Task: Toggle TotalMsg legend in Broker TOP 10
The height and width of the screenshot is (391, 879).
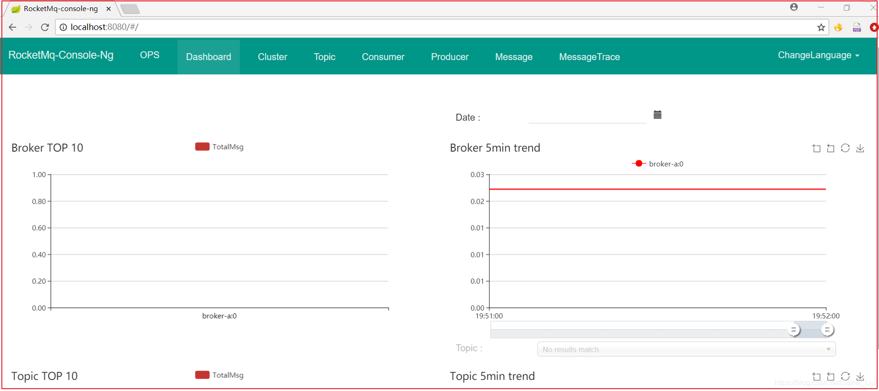Action: (219, 147)
